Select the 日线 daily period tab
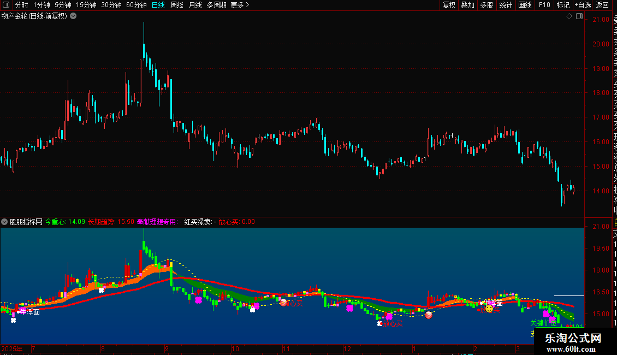This screenshot has height=355, width=617. (x=158, y=5)
